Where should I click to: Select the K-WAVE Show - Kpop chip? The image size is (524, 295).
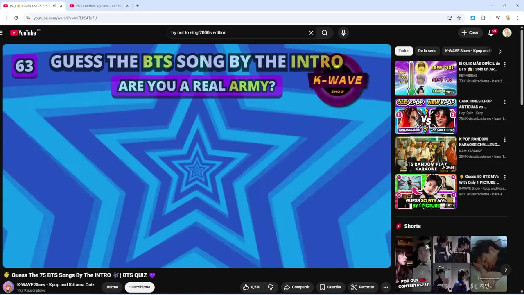467,51
